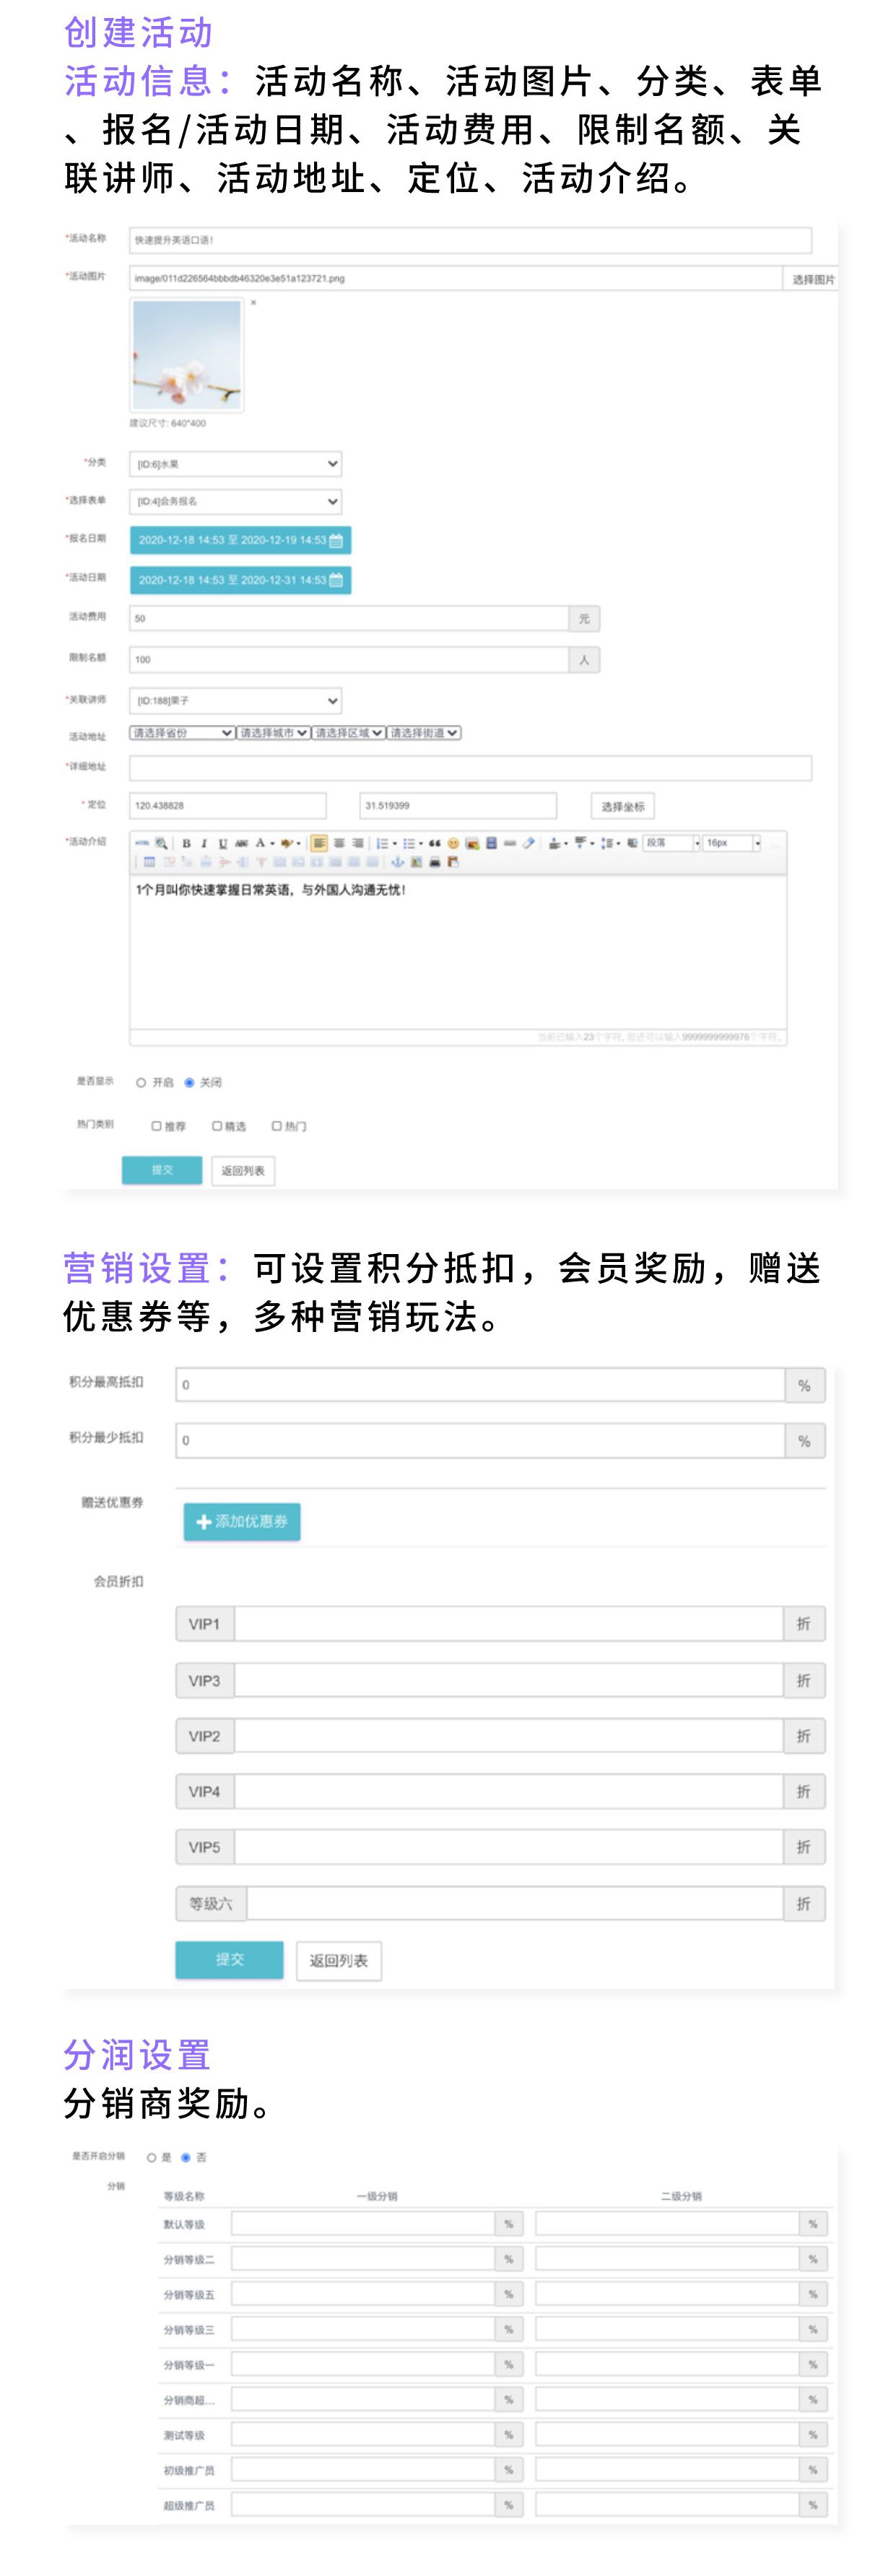The height and width of the screenshot is (2576, 896).
Task: Apply strikethrough in the editor toolbar
Action: click(x=241, y=843)
